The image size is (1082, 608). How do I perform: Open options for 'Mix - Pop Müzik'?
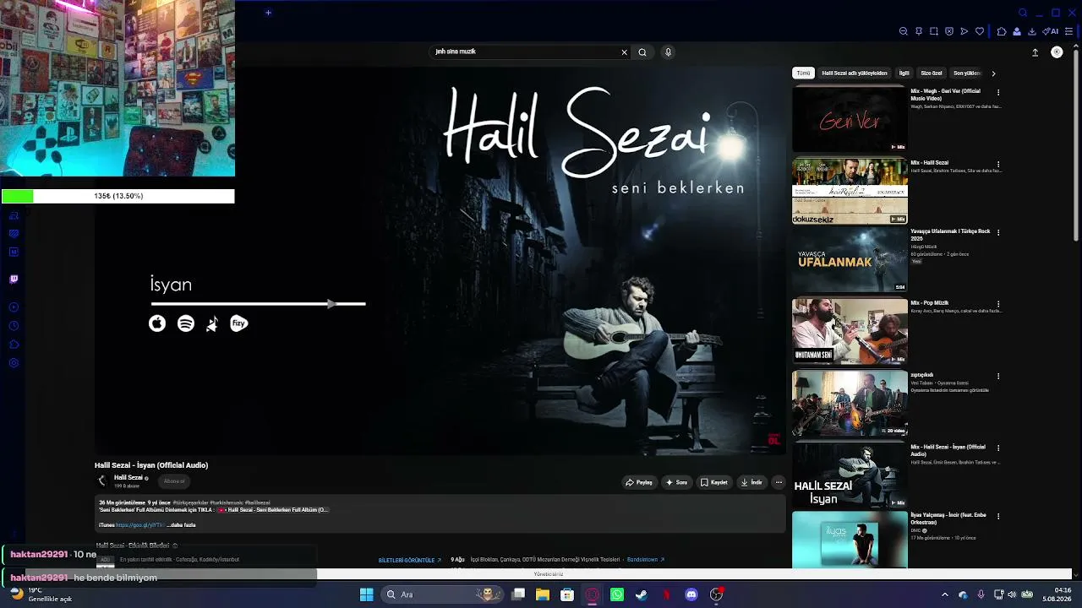pos(998,304)
